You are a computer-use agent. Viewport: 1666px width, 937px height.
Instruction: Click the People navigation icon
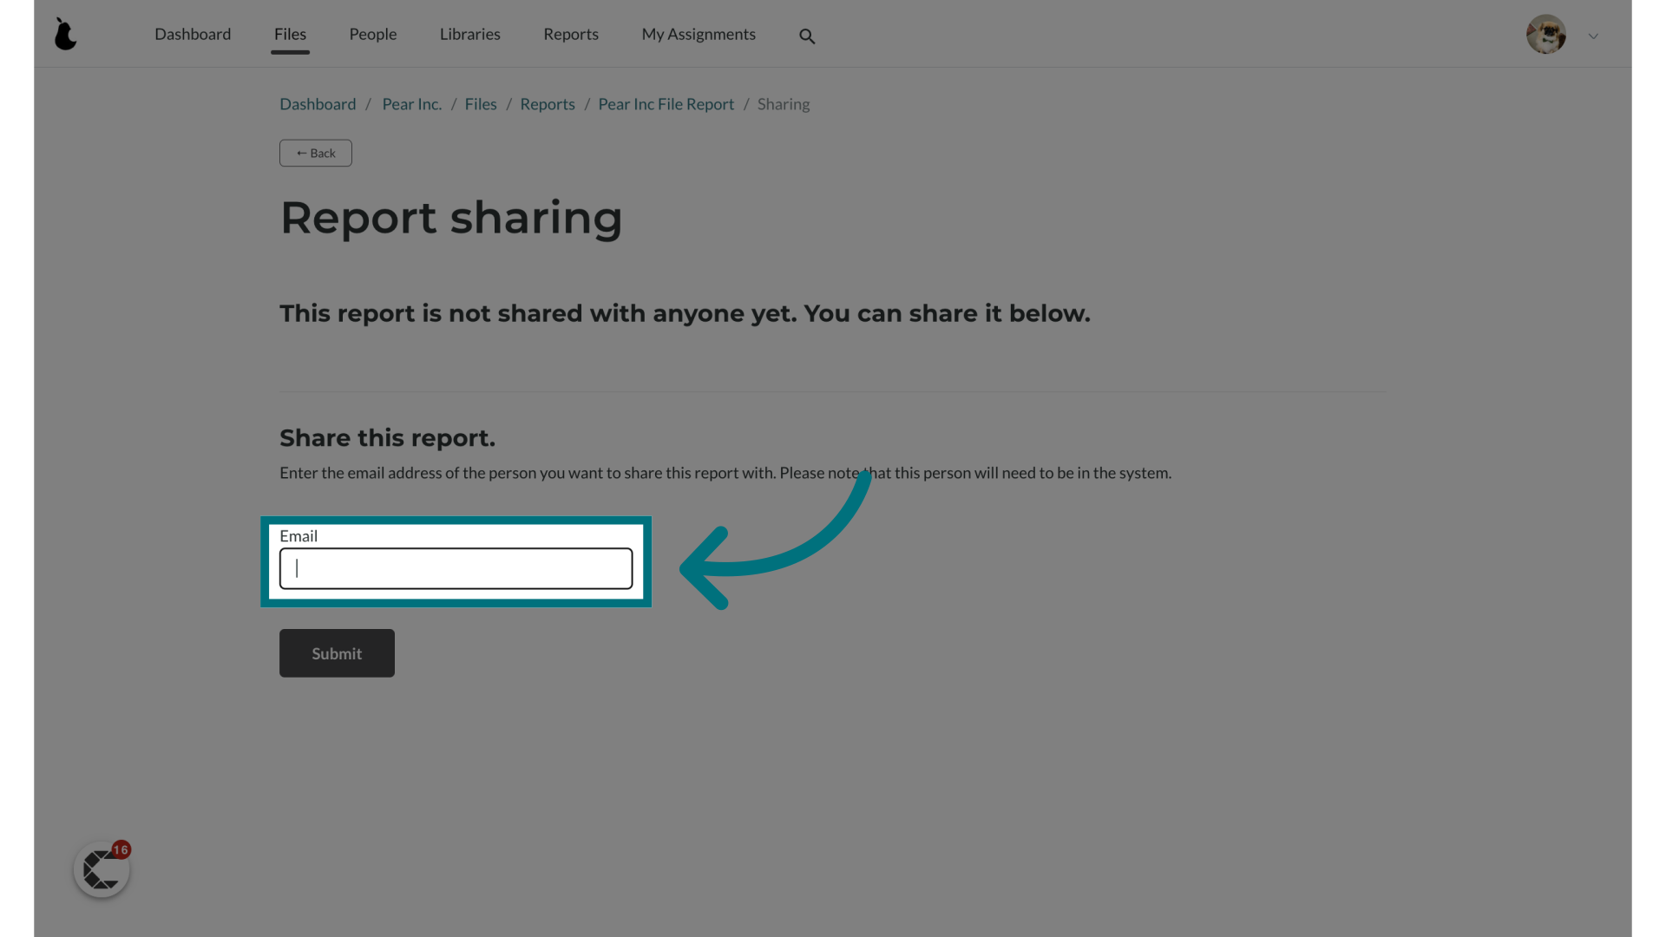coord(372,35)
